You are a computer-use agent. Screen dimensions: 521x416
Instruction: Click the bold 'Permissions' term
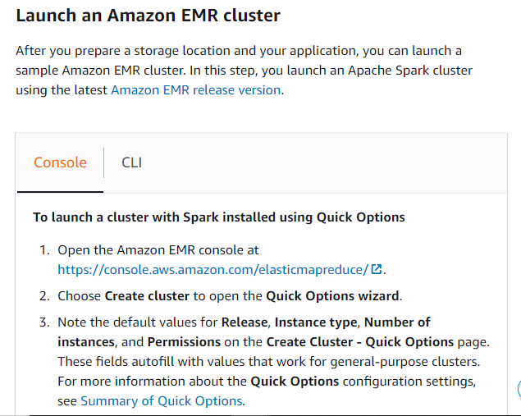[184, 342]
